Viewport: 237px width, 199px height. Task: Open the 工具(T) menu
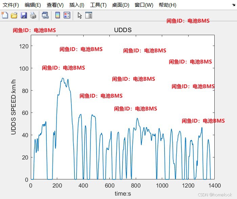[x=98, y=5]
